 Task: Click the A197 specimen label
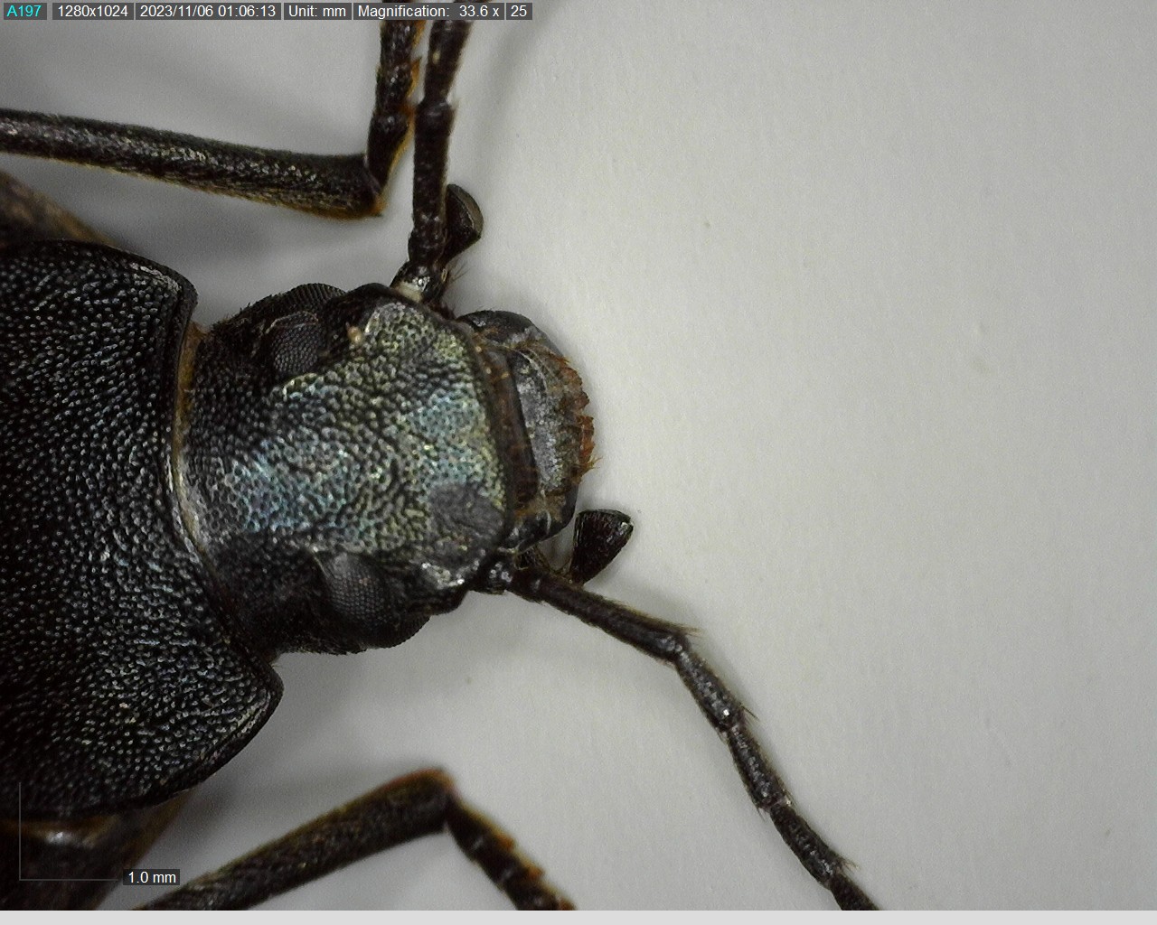tap(24, 11)
